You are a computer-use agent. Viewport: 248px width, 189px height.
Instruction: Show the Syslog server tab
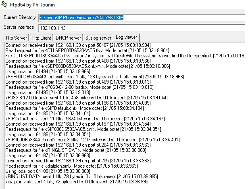[98, 38]
